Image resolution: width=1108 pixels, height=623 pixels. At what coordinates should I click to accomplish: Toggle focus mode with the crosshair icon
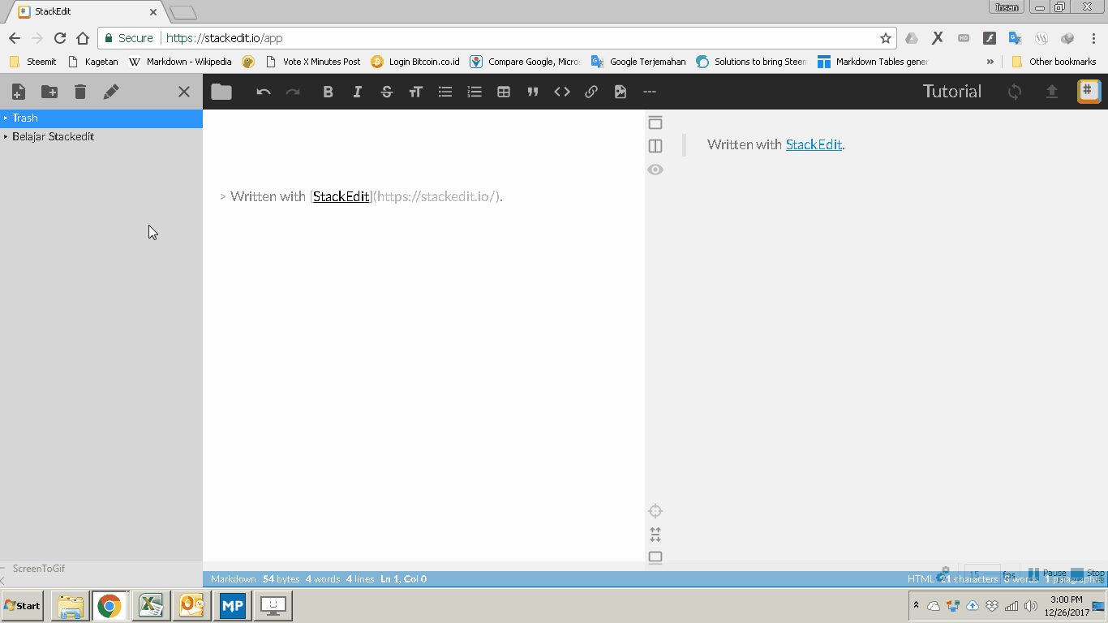pyautogui.click(x=655, y=511)
